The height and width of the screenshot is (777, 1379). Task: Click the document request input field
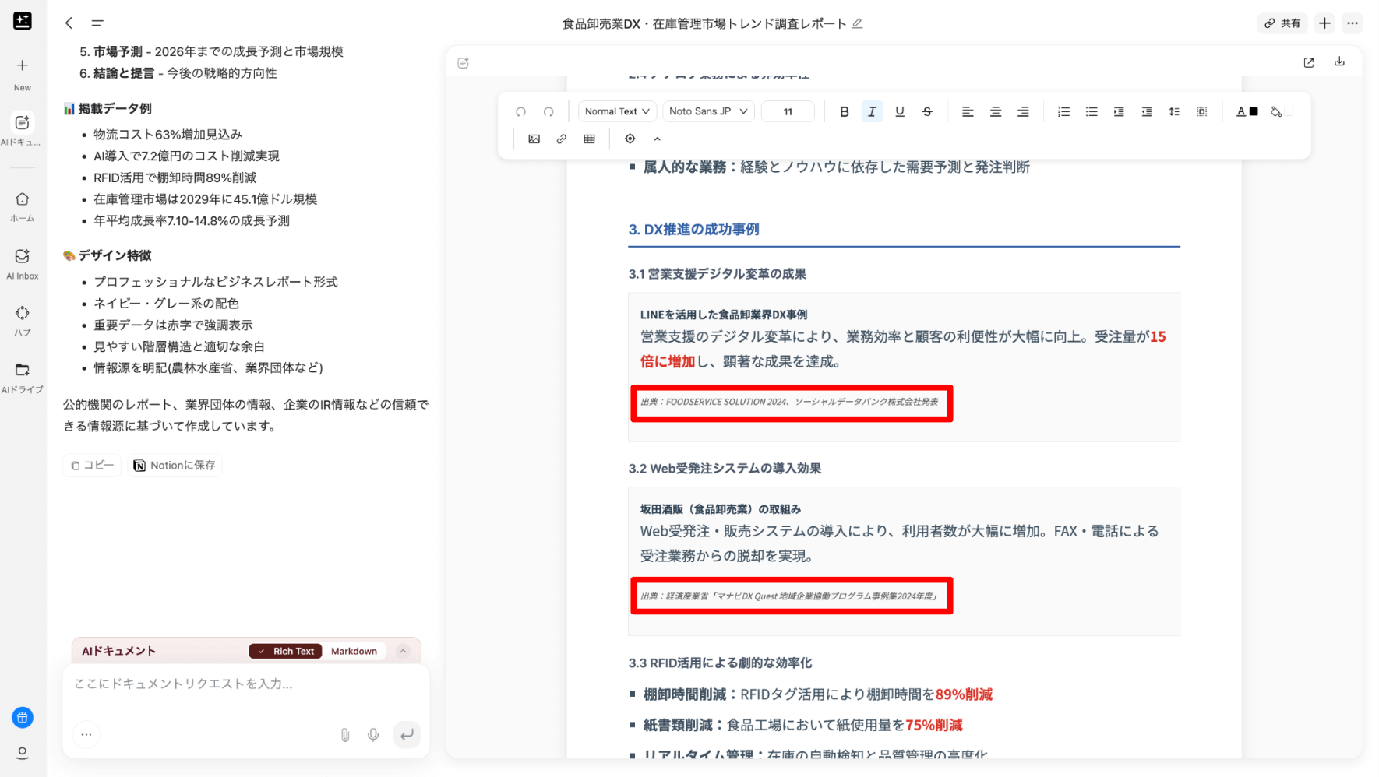pyautogui.click(x=245, y=684)
